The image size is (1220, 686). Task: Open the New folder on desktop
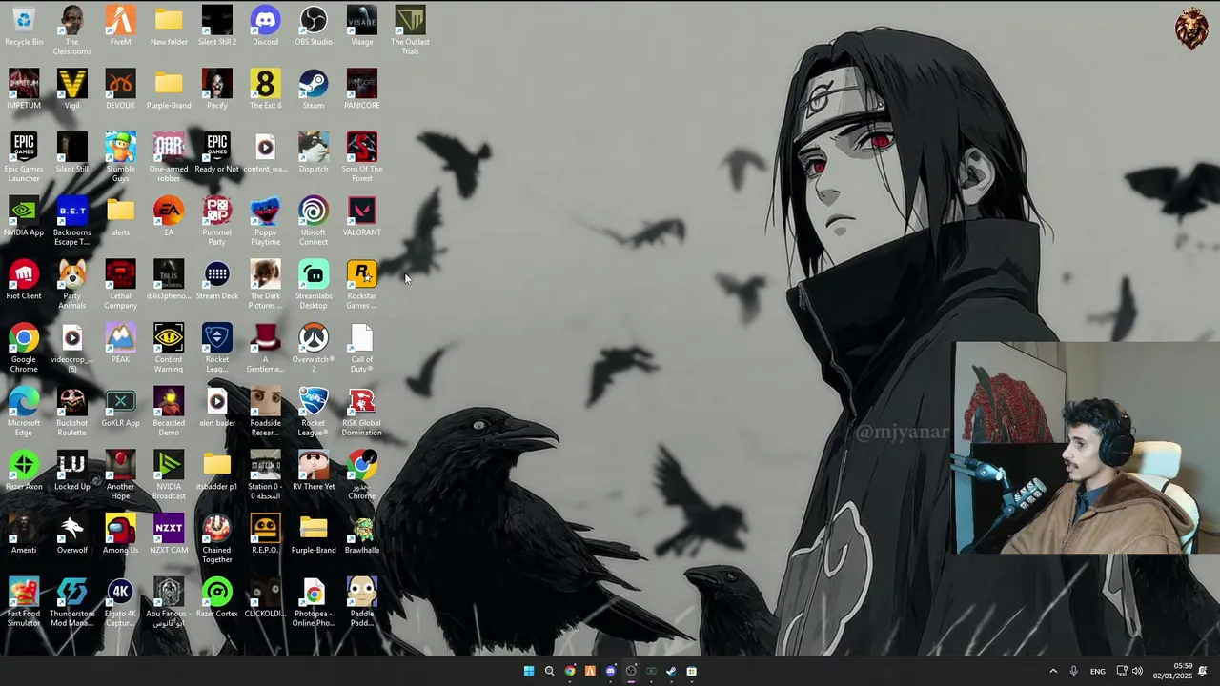169,28
